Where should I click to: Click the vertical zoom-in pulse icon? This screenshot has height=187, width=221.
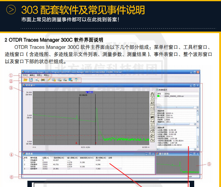152,103
